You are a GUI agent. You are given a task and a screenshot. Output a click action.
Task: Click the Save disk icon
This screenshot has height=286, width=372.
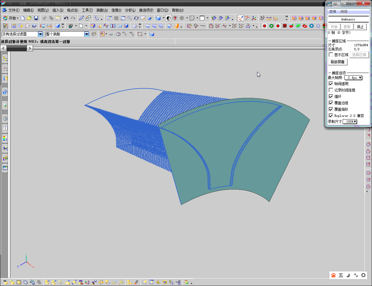(36, 18)
